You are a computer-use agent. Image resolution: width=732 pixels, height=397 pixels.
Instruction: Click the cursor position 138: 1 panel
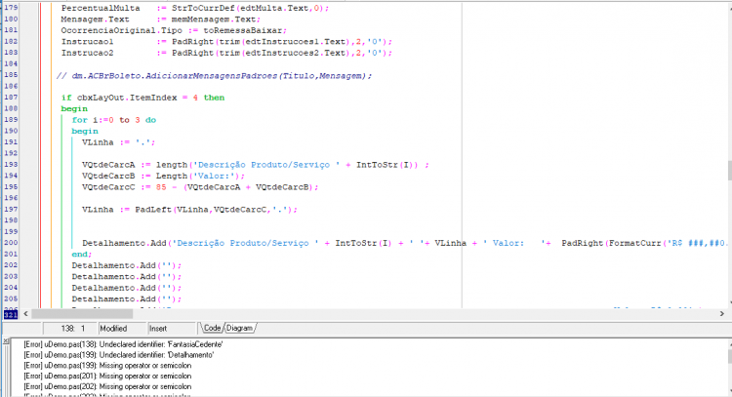[70, 329]
